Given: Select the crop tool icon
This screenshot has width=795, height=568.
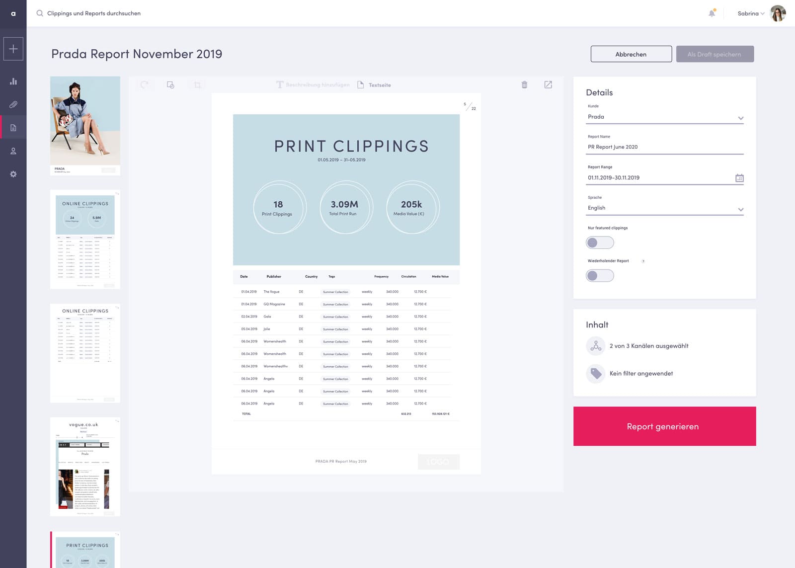Looking at the screenshot, I should (x=197, y=85).
